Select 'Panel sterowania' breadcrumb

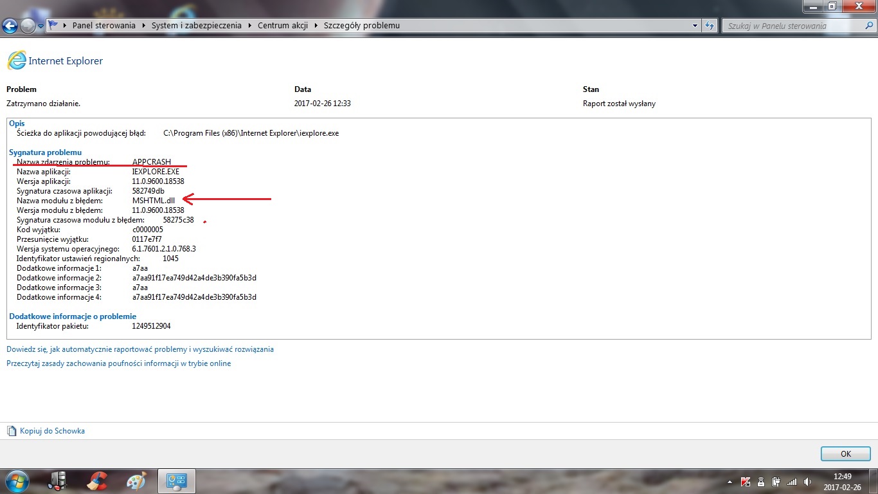tap(104, 26)
